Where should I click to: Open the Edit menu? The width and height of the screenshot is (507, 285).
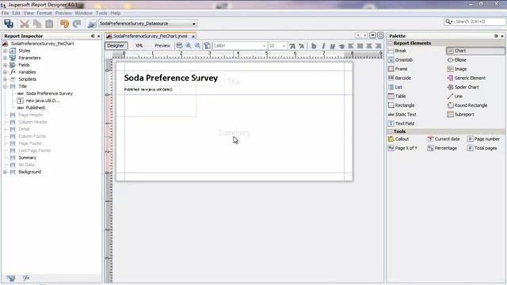click(16, 13)
